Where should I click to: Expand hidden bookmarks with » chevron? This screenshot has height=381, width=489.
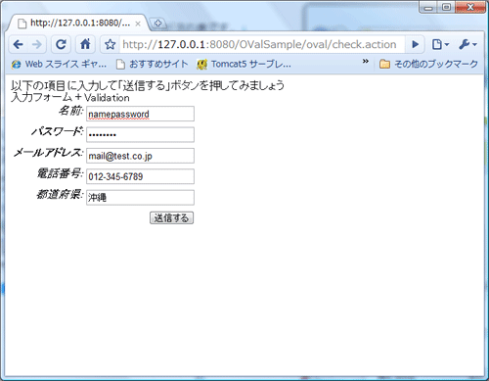(366, 61)
